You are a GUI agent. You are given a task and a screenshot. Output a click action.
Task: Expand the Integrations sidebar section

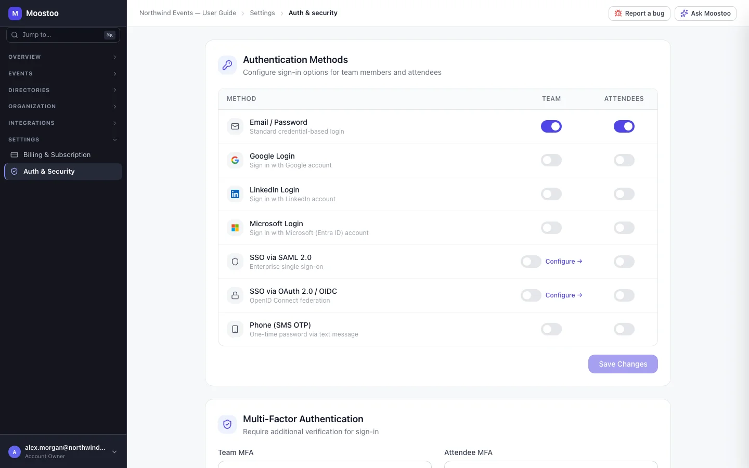pyautogui.click(x=63, y=123)
